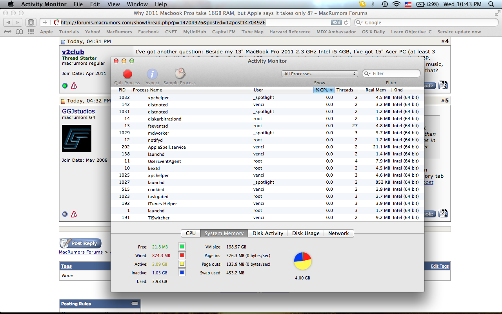Open the Edit menu
The height and width of the screenshot is (314, 502).
tap(95, 4)
